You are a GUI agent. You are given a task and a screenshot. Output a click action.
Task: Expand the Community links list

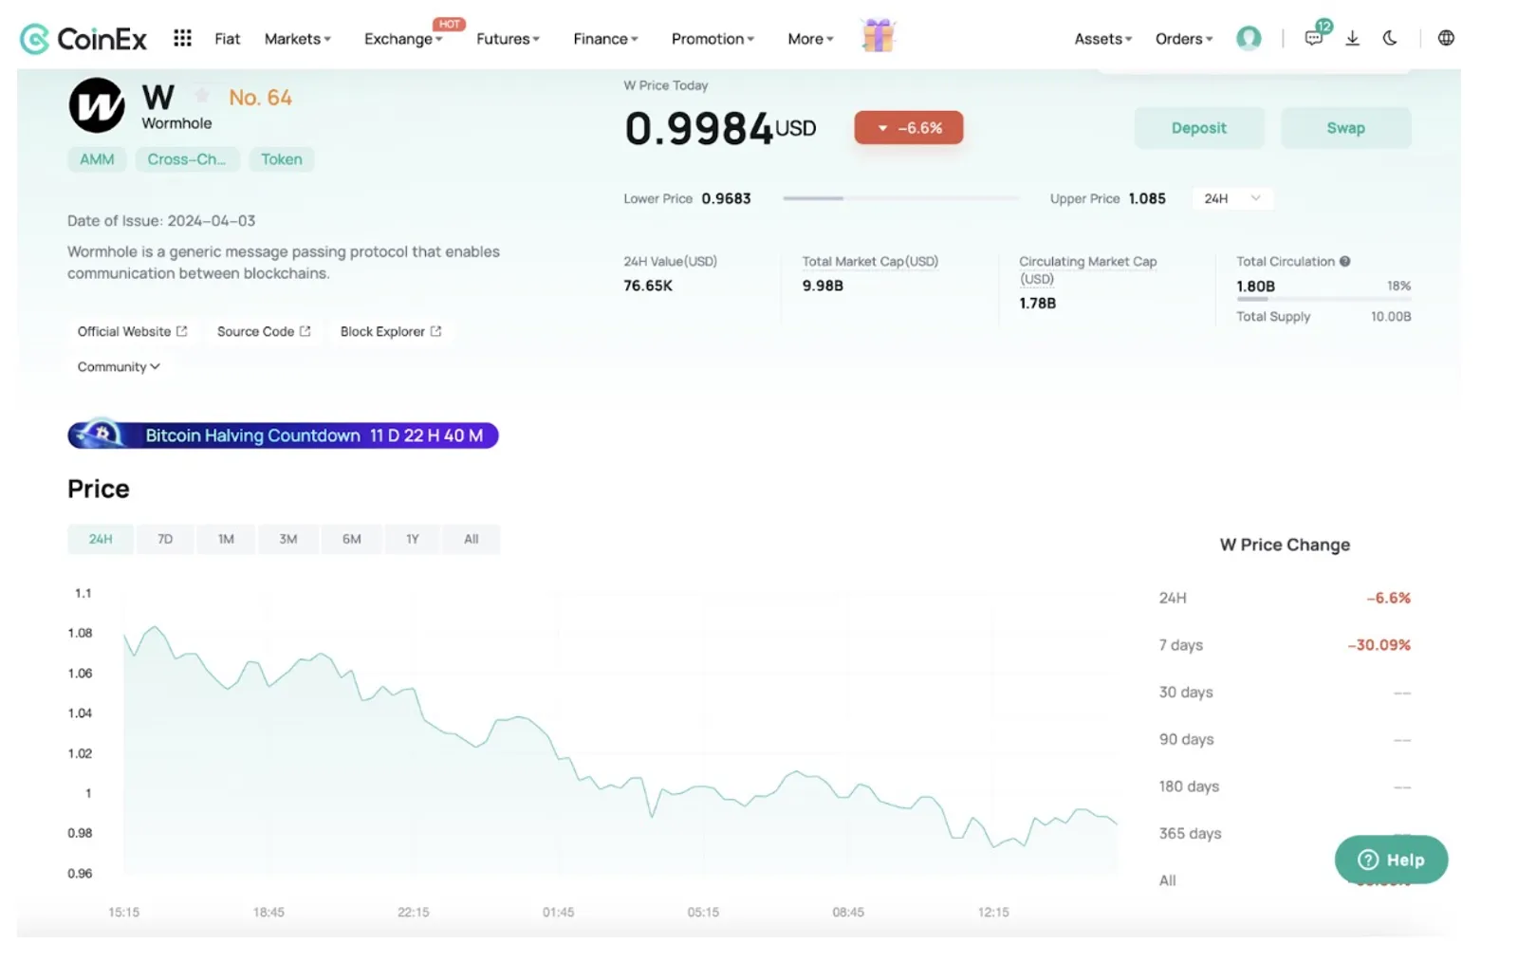click(119, 367)
